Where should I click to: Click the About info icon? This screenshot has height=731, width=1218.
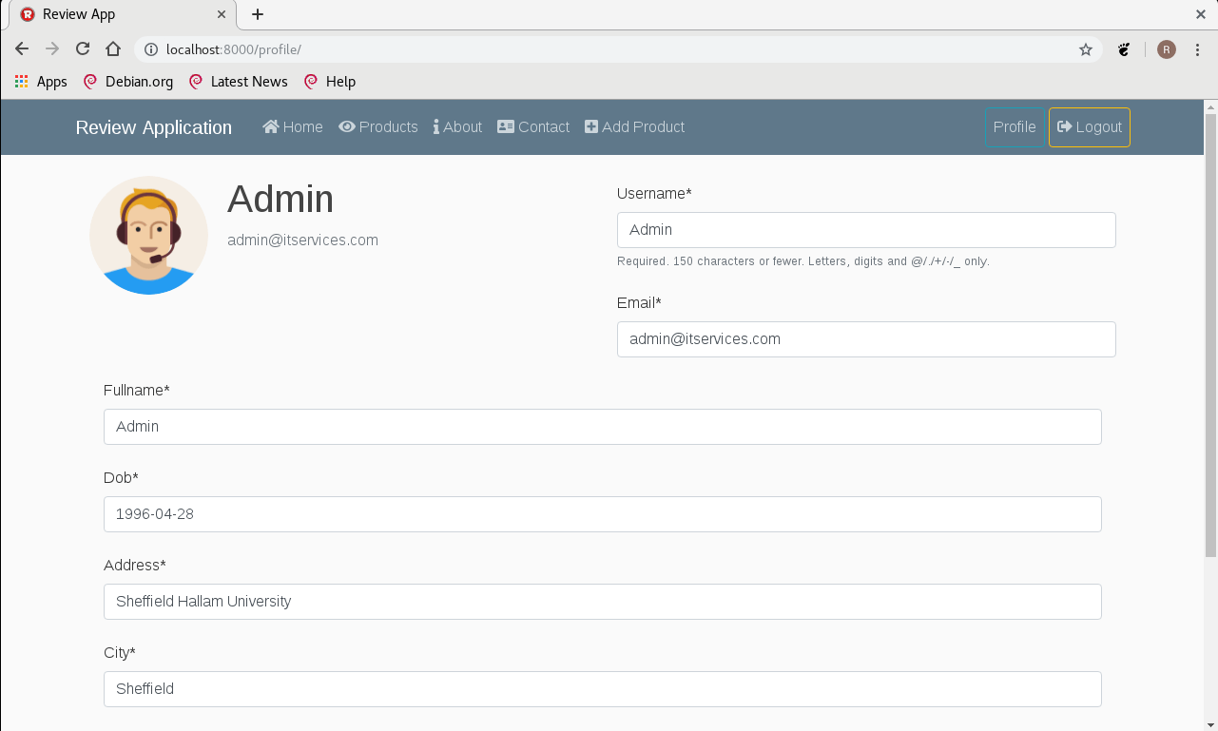436,127
